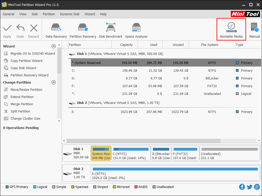
Task: Open the Facebook share icon
Action: (x=242, y=187)
